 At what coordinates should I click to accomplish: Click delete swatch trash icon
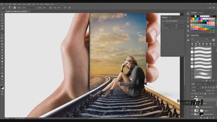[214, 32]
